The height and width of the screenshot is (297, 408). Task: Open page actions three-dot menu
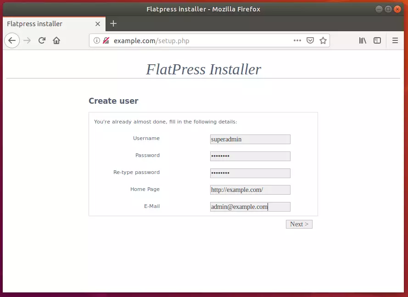(x=297, y=40)
